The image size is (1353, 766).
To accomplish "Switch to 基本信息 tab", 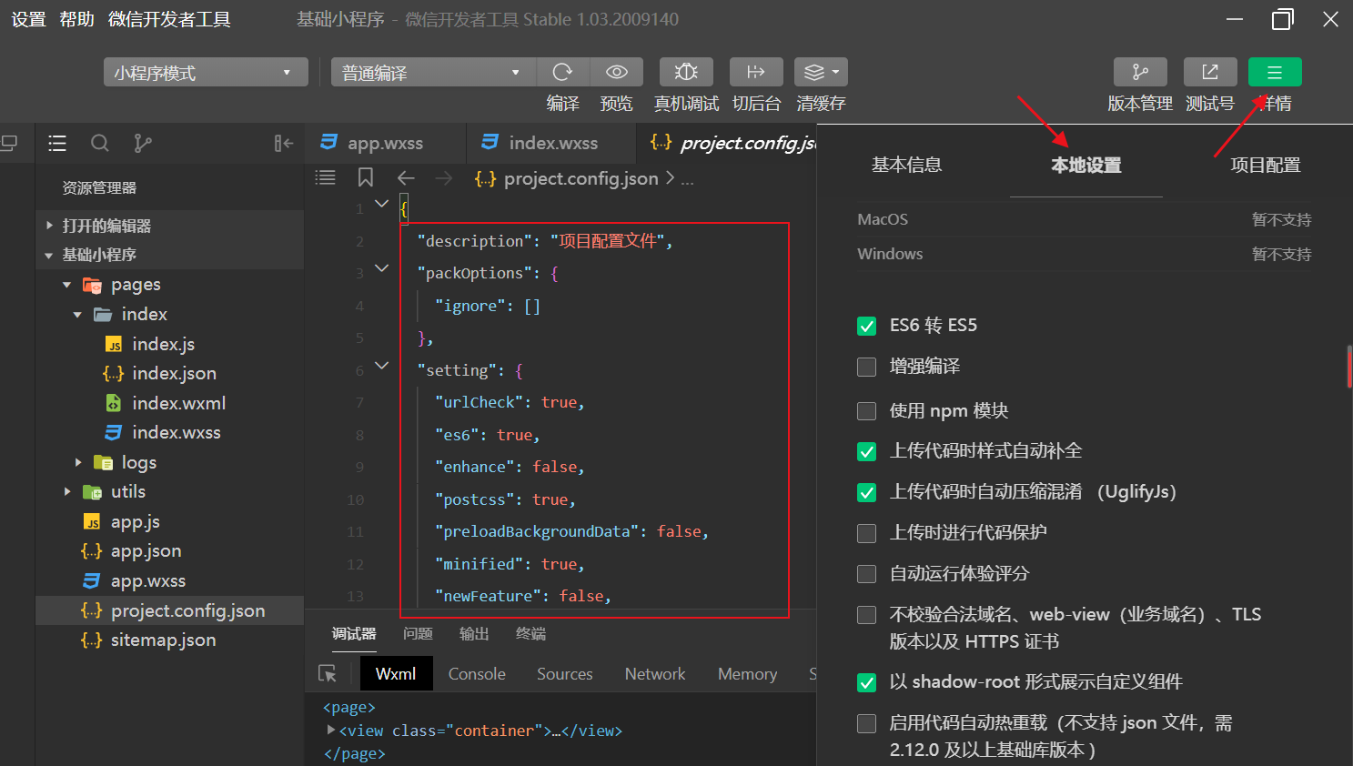I will (x=907, y=165).
